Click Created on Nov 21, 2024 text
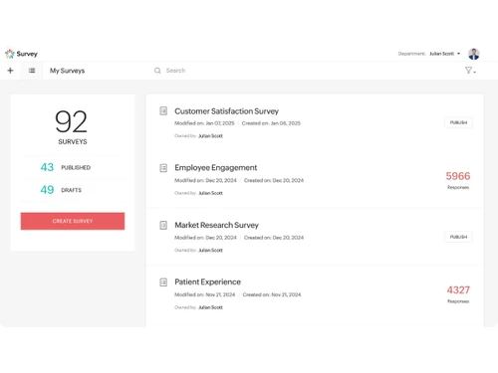Image resolution: width=498 pixels, height=373 pixels. 272,294
